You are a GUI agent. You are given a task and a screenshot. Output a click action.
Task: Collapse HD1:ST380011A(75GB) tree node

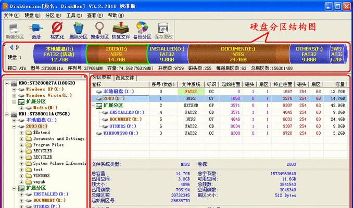click(x=7, y=114)
